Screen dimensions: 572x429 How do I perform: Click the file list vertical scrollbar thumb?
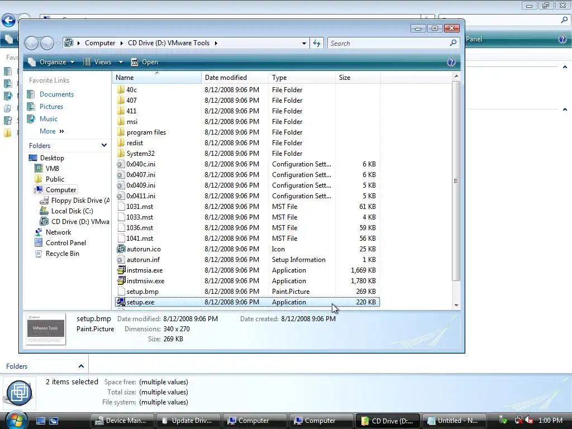pos(456,181)
